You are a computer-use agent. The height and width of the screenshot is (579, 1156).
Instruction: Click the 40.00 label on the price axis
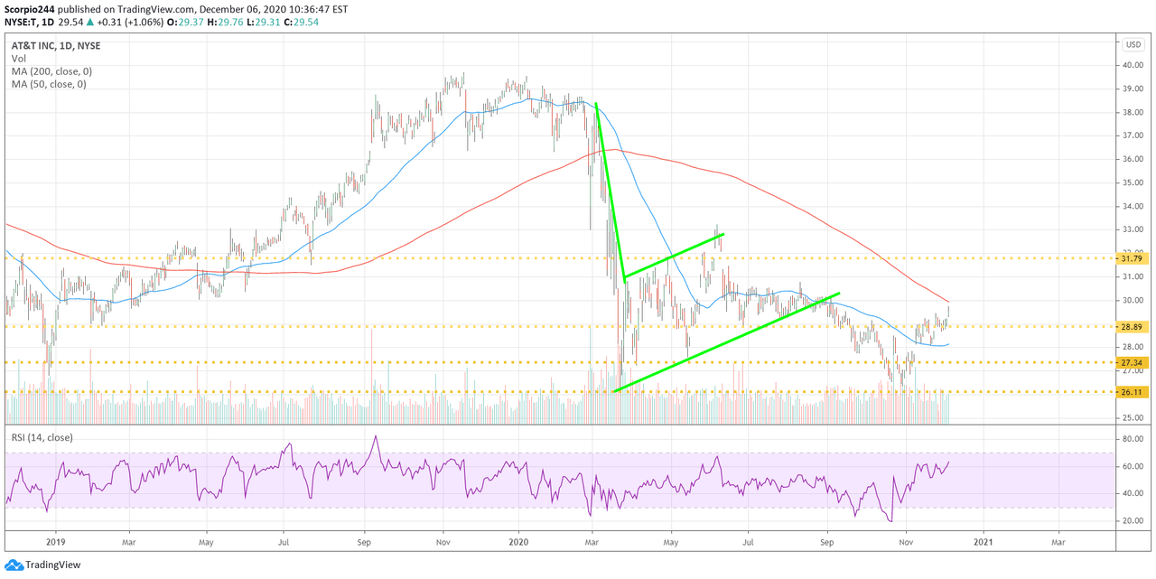point(1133,66)
